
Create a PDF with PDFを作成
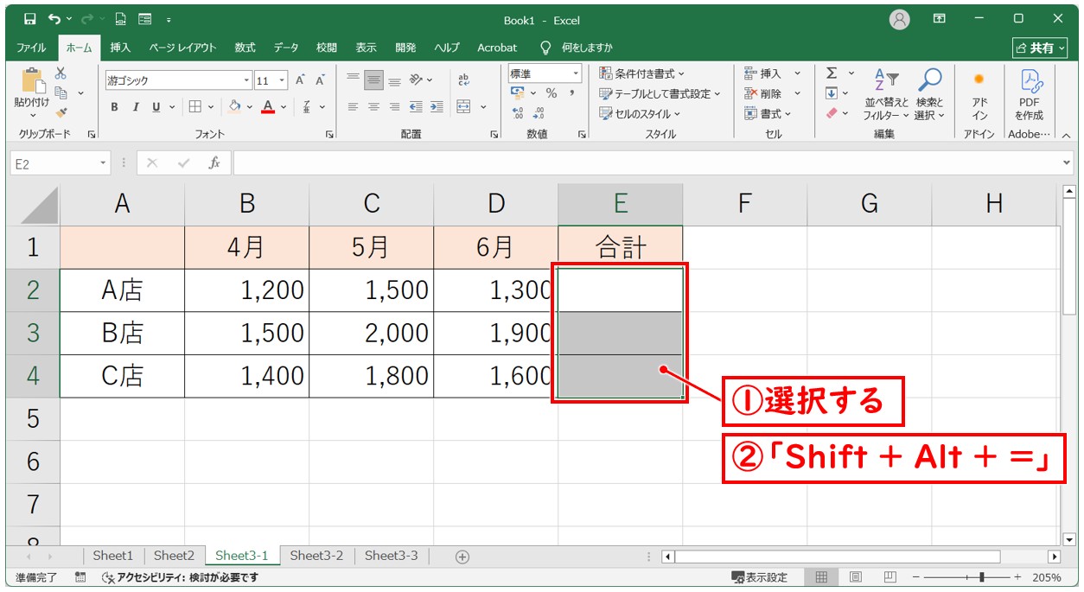click(1029, 95)
